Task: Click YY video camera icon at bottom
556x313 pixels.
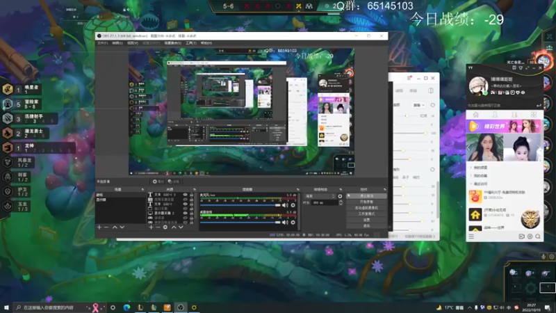Action: [x=522, y=236]
